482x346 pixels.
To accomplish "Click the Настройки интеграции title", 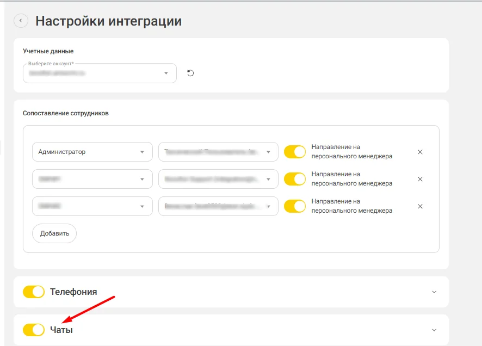I will tap(108, 21).
